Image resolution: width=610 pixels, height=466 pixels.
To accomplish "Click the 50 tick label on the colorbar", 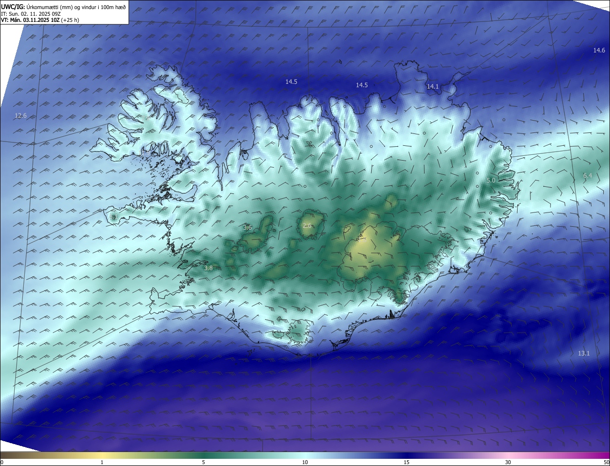I will pyautogui.click(x=606, y=462).
